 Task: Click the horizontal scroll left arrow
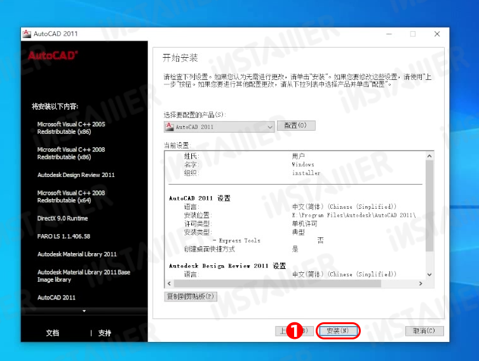click(x=170, y=284)
